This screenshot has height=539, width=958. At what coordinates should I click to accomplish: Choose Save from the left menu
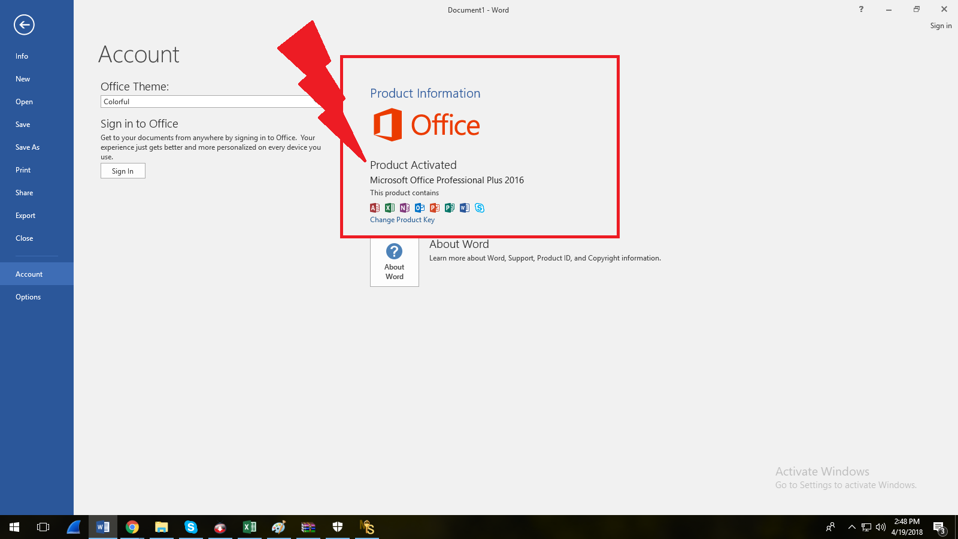pyautogui.click(x=37, y=125)
